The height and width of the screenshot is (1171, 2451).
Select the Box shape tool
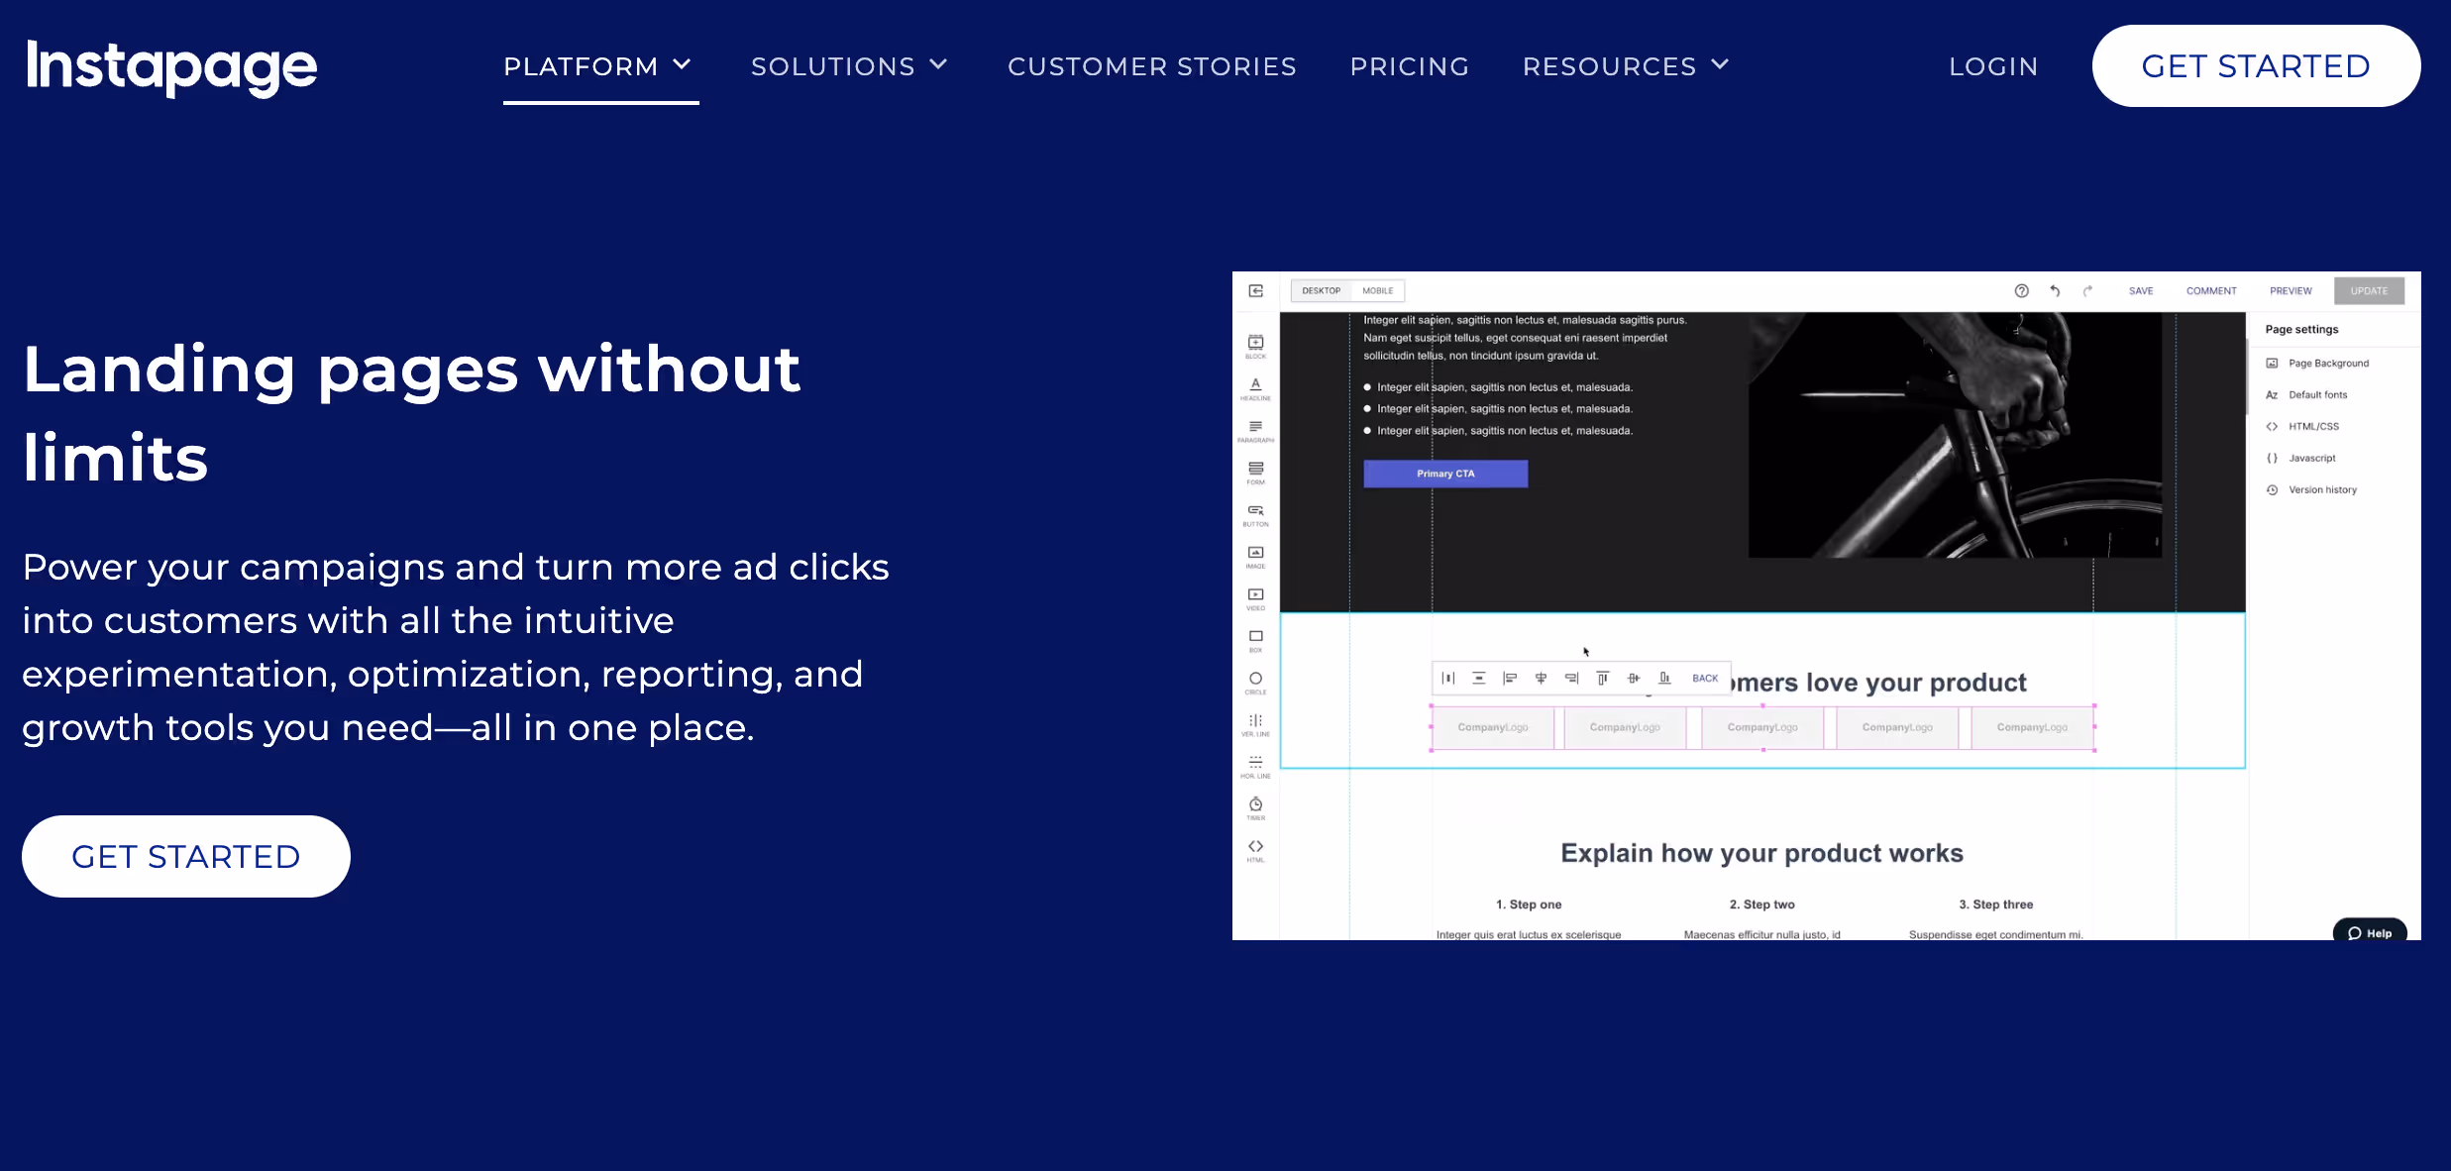coord(1255,639)
